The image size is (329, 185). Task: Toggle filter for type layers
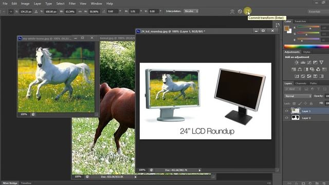tap(319, 89)
